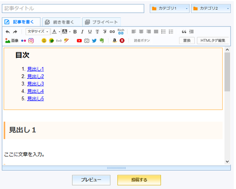The height and width of the screenshot is (189, 236).
Task: Click the editor scrollbar down arrow
Action: point(227,162)
